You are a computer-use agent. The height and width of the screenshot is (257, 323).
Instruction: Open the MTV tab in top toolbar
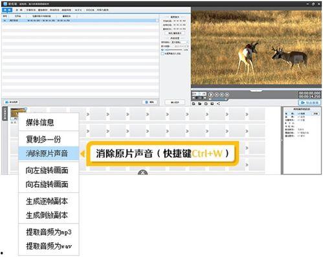tap(78, 10)
